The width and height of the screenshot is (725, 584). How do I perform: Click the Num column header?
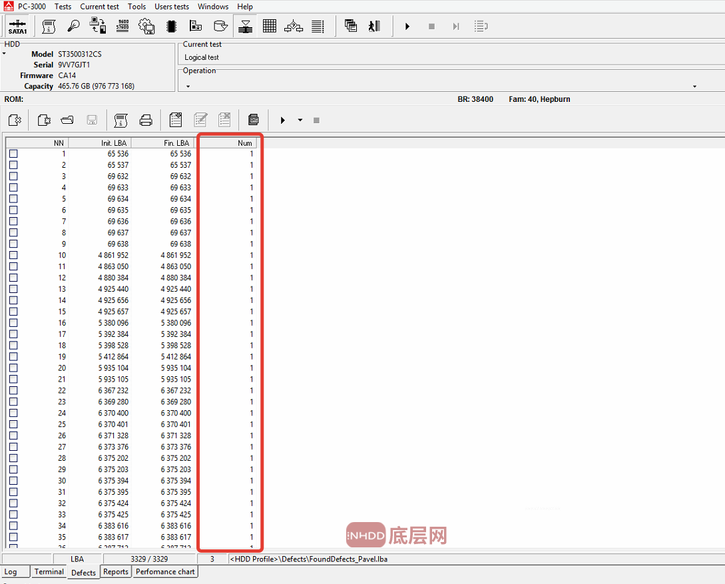tap(226, 143)
